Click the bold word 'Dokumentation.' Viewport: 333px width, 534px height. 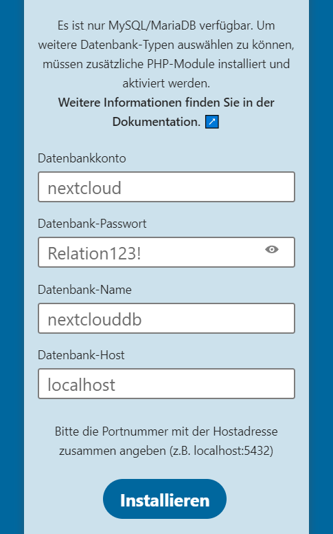click(x=157, y=122)
